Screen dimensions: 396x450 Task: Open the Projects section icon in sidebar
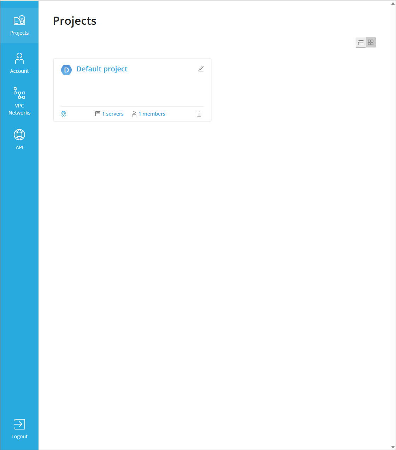pyautogui.click(x=19, y=21)
